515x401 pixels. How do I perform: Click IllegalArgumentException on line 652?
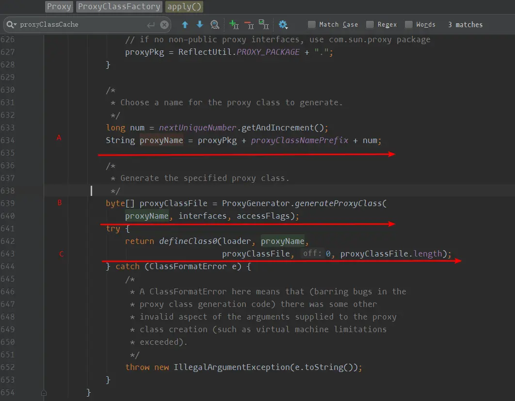point(231,368)
